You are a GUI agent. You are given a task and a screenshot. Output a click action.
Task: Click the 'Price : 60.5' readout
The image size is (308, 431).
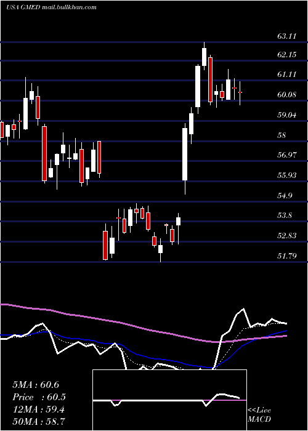point(39,397)
